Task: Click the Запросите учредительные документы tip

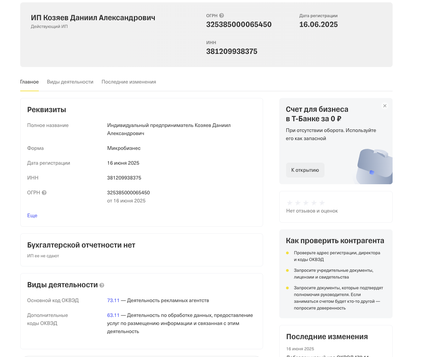Action: pyautogui.click(x=334, y=274)
